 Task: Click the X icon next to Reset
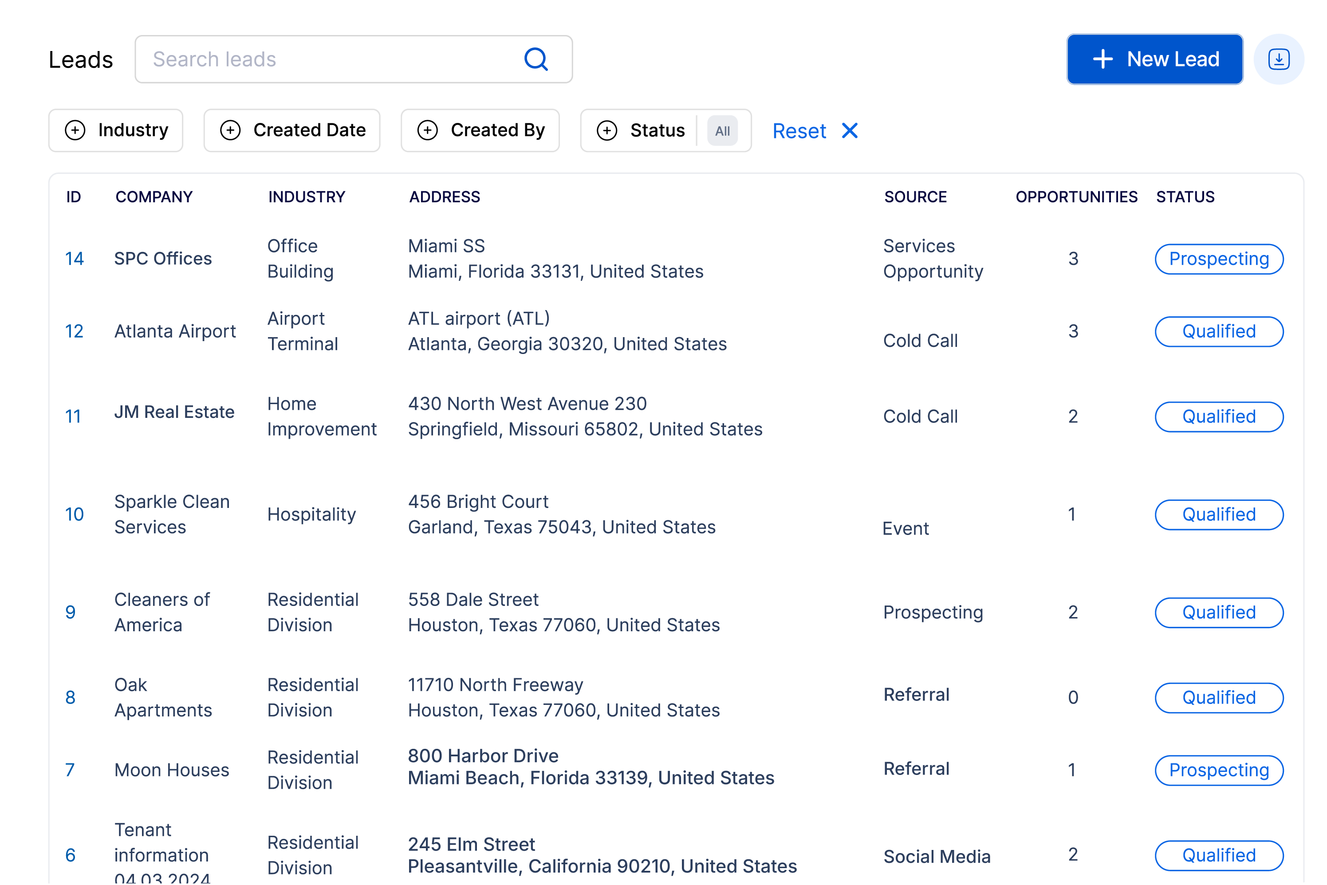pyautogui.click(x=850, y=131)
